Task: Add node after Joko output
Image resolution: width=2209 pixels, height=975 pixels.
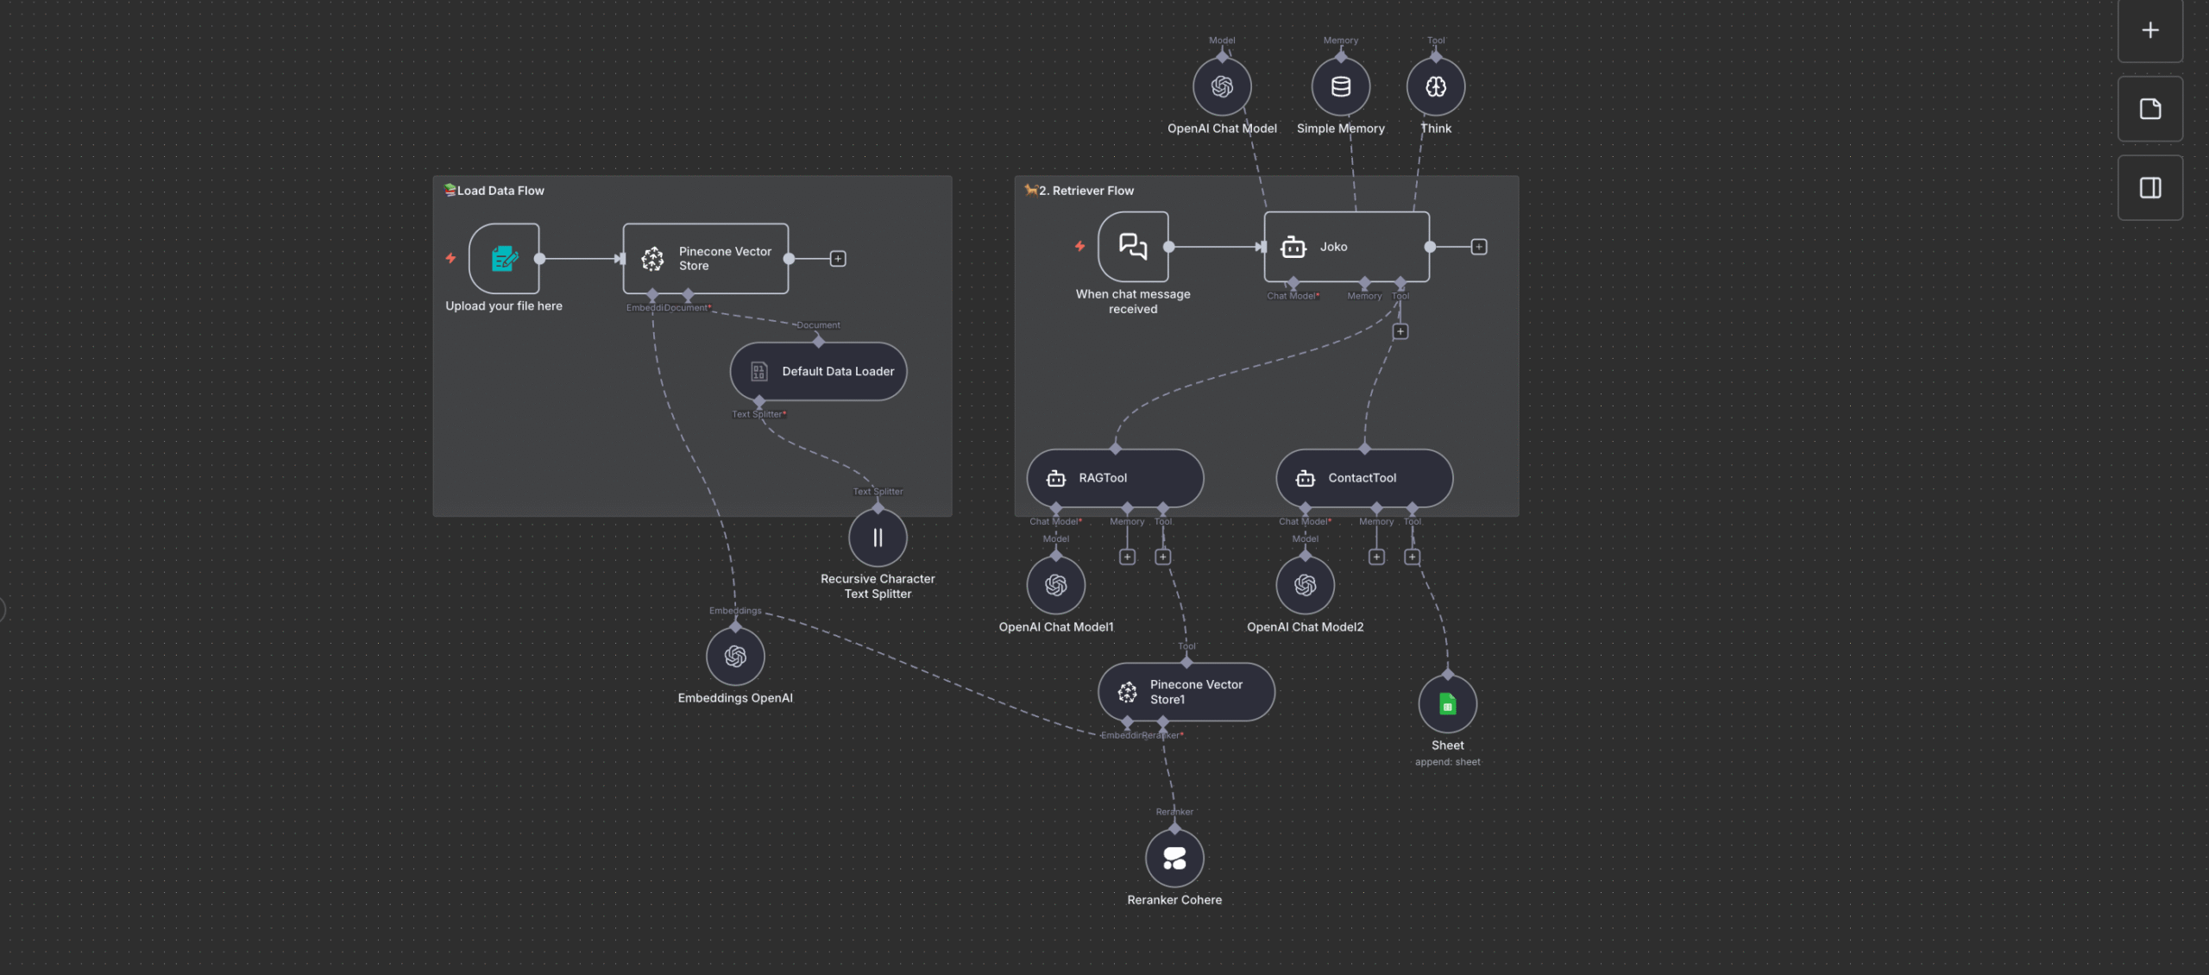Action: pos(1478,247)
